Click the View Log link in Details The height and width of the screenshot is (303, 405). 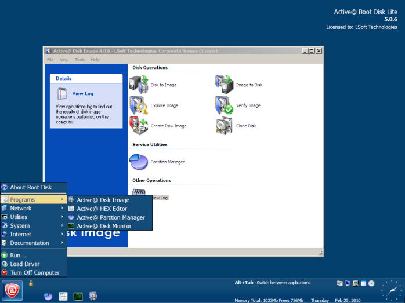coord(82,93)
